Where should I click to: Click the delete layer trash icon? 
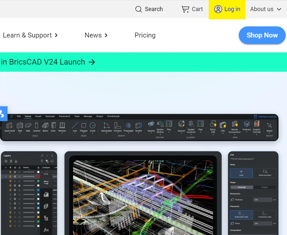tap(11, 161)
